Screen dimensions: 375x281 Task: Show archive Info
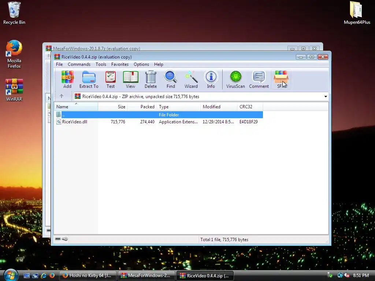211,79
